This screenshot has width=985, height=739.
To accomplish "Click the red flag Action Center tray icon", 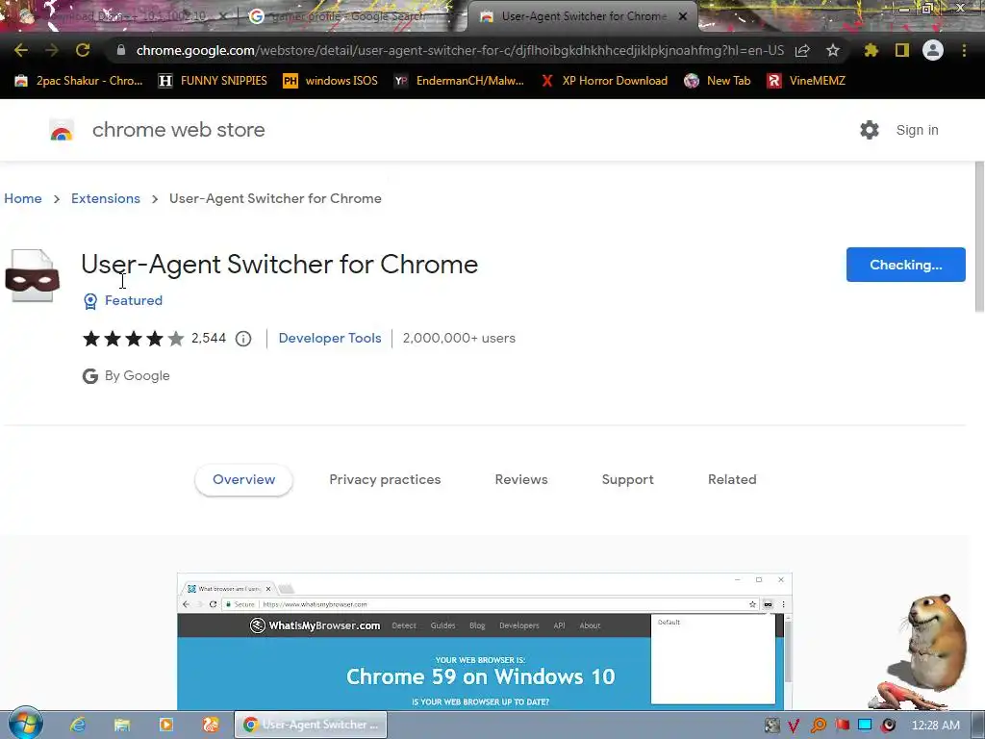I will tap(842, 726).
